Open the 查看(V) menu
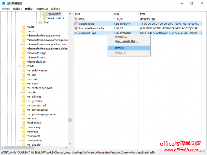This screenshot has width=207, height=155. click(29, 9)
